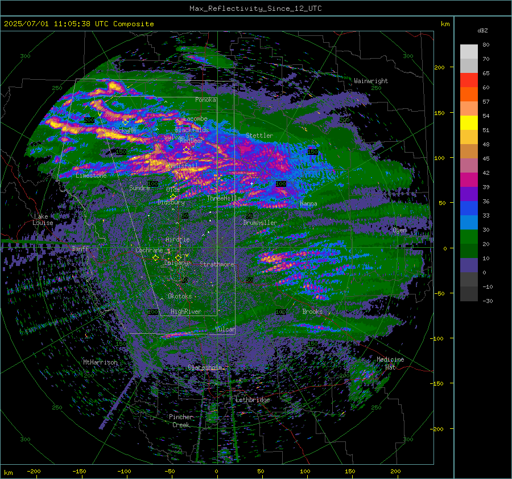Click the Ponoka city label

point(205,100)
